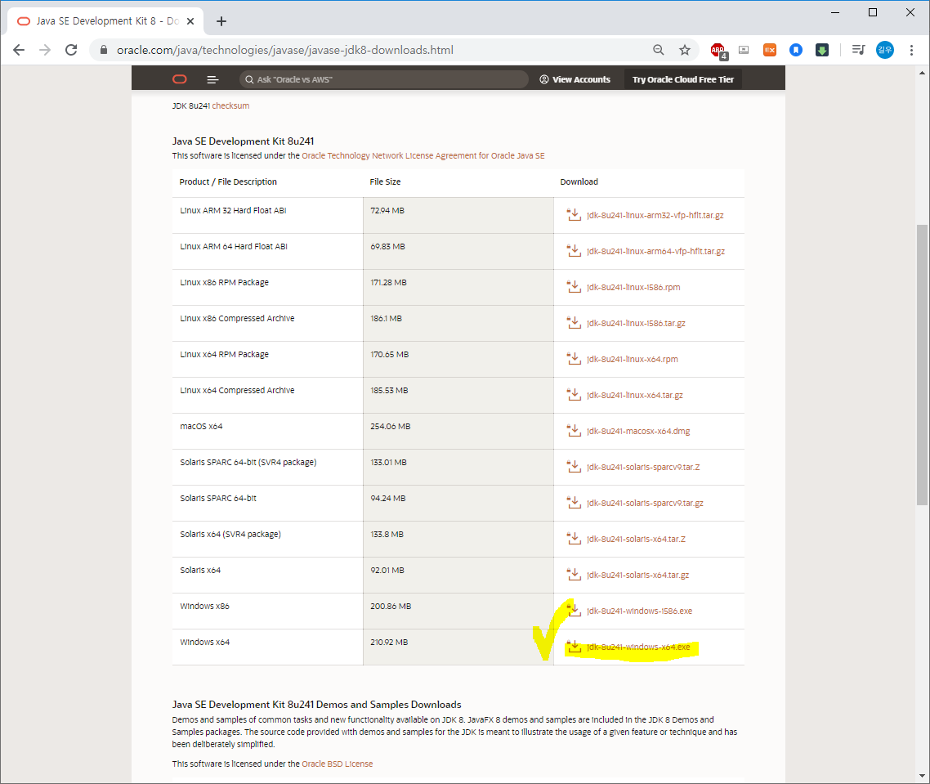930x784 pixels.
Task: Download jdk-8u241-linux-i586.tar.gz
Action: coord(636,323)
